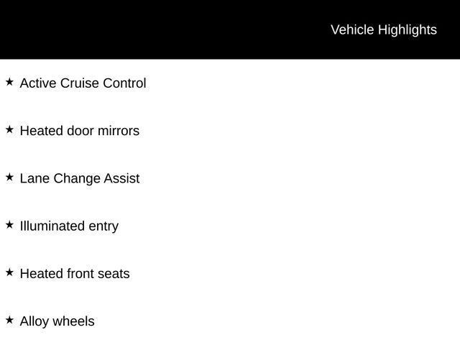Click the word "Cruise" in the first highlight
Screen dimensions: 460x345
79,83
